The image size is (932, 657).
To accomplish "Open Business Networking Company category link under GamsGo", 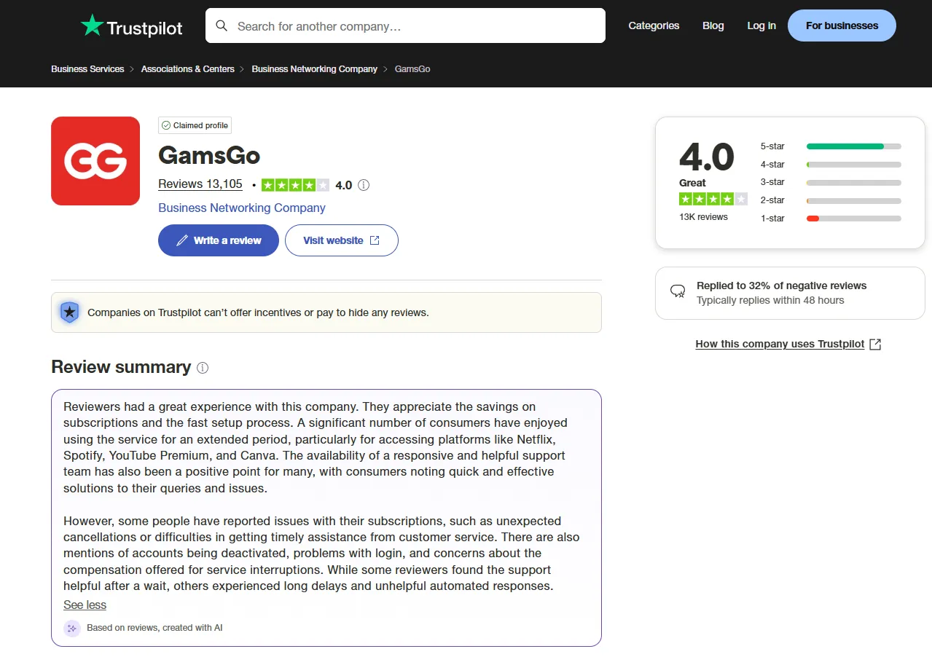I will [x=242, y=208].
